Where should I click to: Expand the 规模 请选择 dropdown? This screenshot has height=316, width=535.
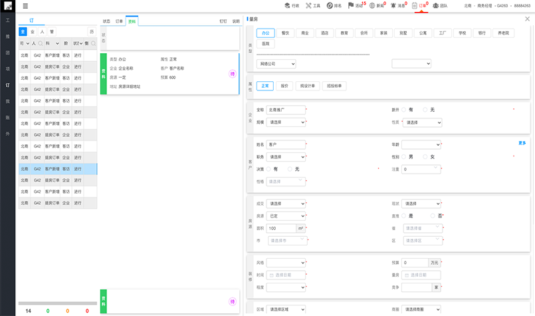286,122
